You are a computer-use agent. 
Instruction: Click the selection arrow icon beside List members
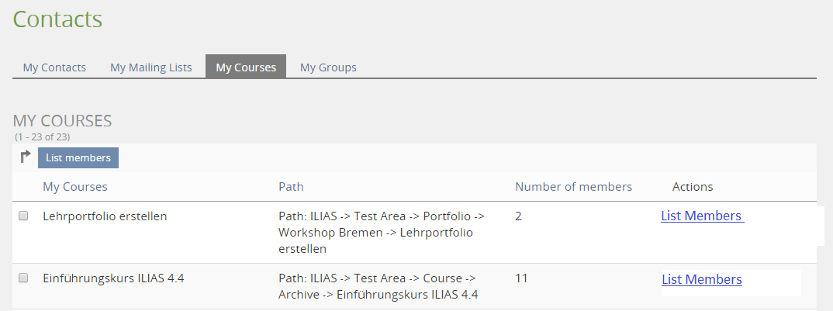tap(26, 157)
